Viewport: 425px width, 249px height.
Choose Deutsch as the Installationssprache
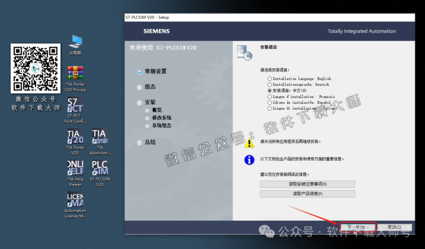pyautogui.click(x=269, y=84)
